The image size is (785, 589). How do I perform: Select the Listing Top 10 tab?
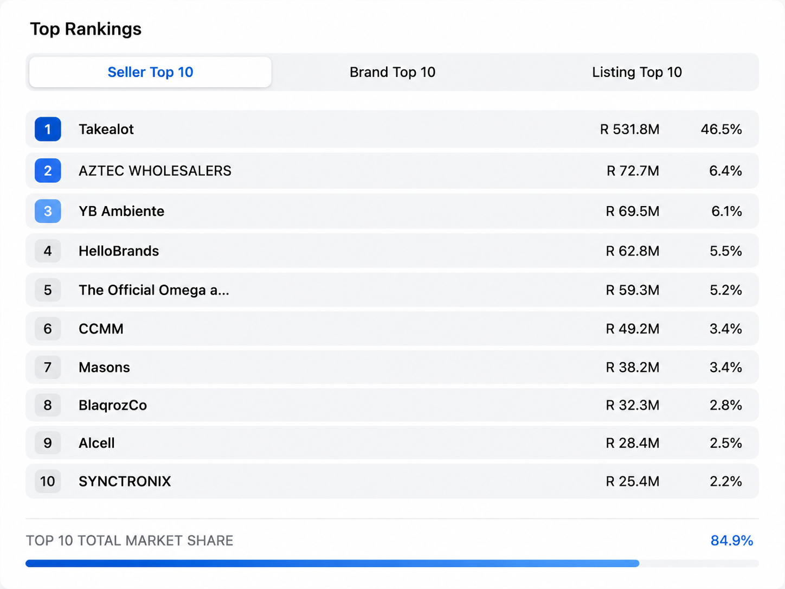tap(637, 72)
